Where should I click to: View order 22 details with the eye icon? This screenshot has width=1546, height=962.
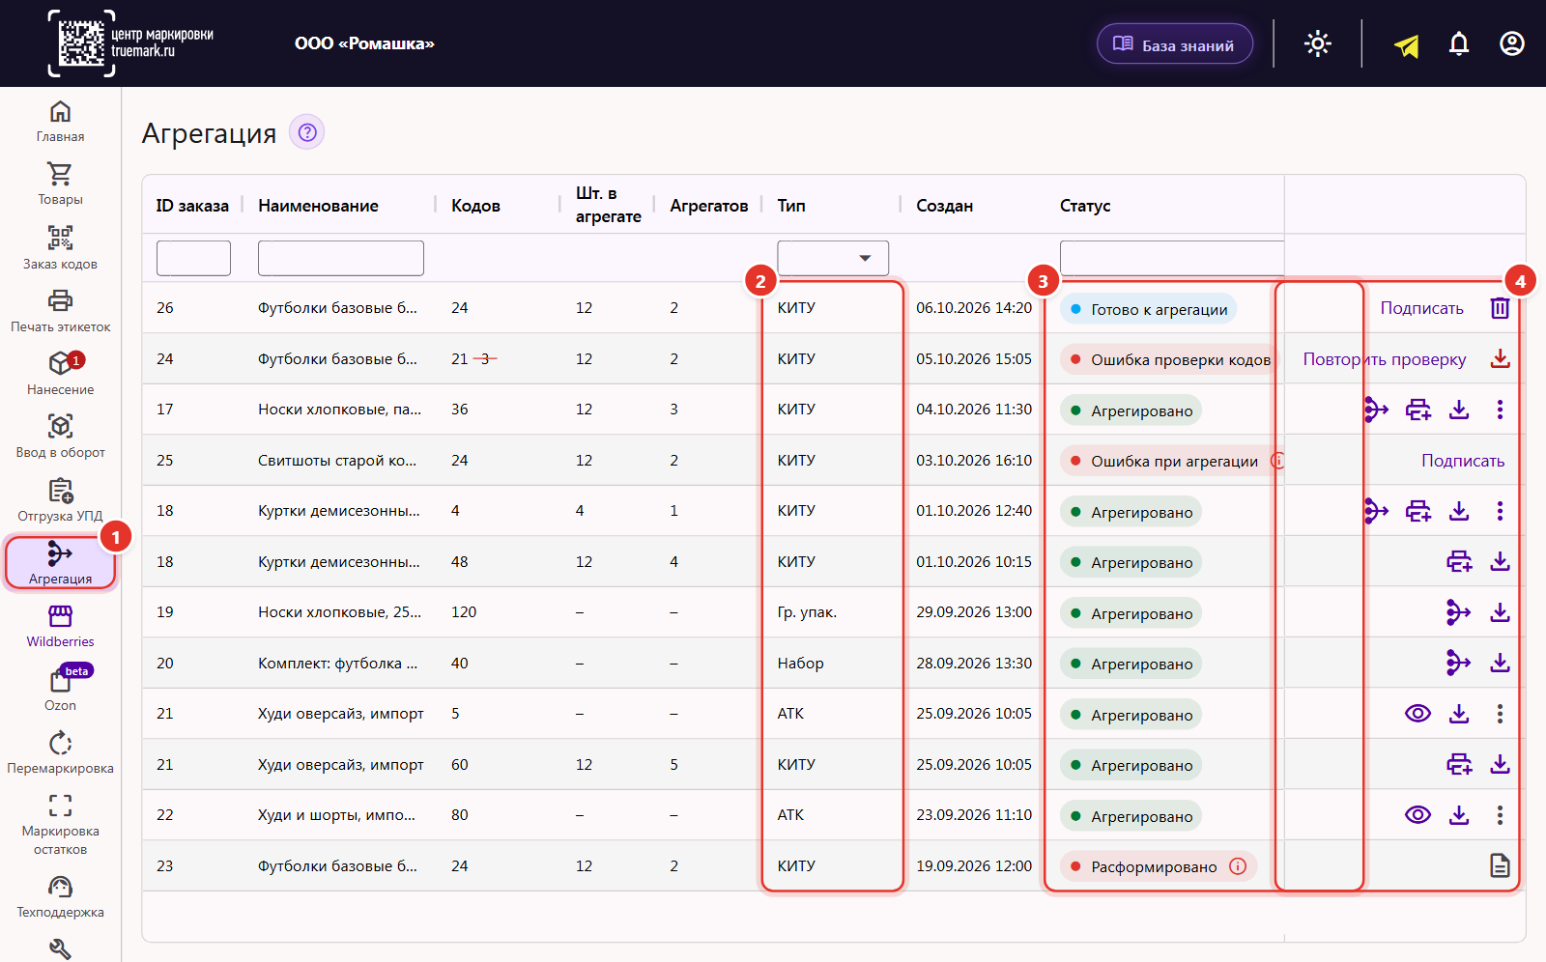coord(1417,815)
